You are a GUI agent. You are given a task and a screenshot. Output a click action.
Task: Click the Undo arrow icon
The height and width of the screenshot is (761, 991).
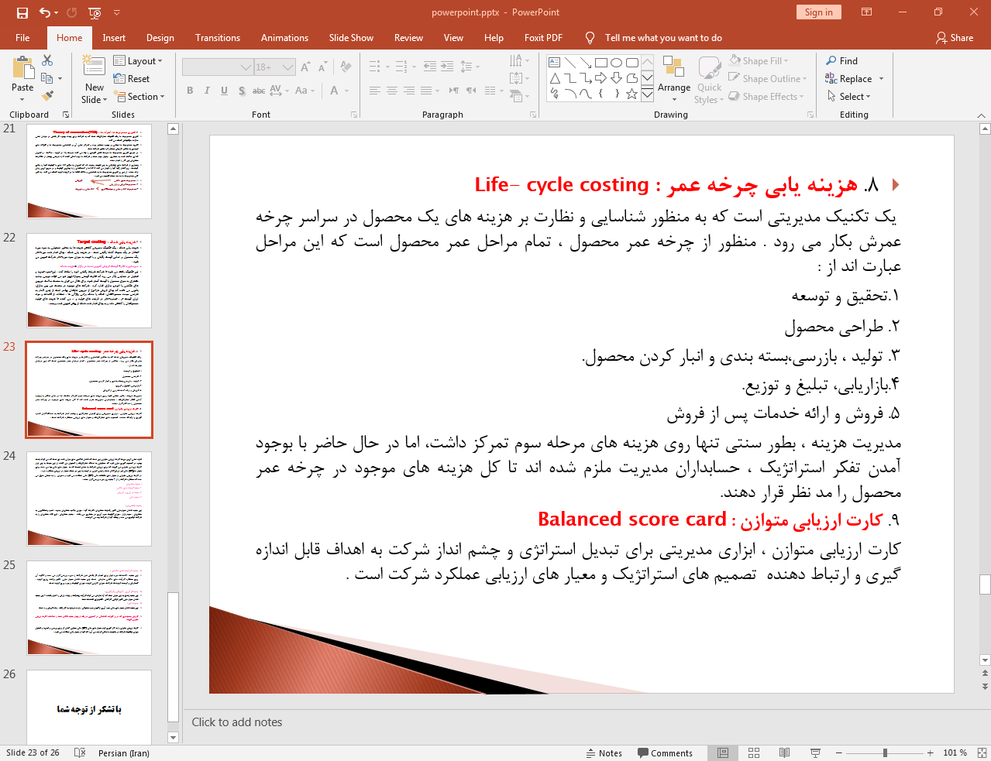tap(45, 12)
